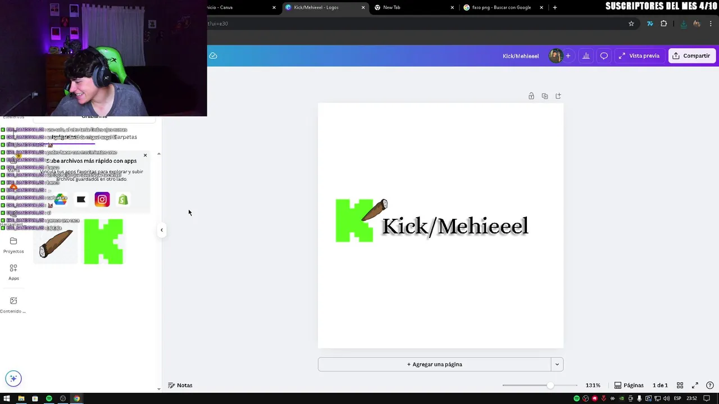Click the Vista previa button
Screen dimensions: 719x404
pyautogui.click(x=639, y=56)
